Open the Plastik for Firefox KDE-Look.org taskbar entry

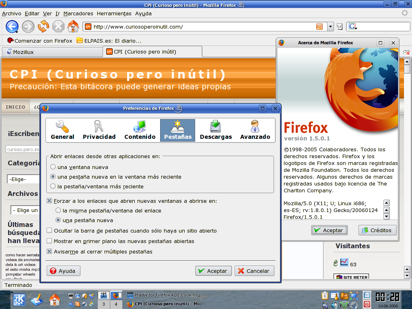pyautogui.click(x=165, y=295)
